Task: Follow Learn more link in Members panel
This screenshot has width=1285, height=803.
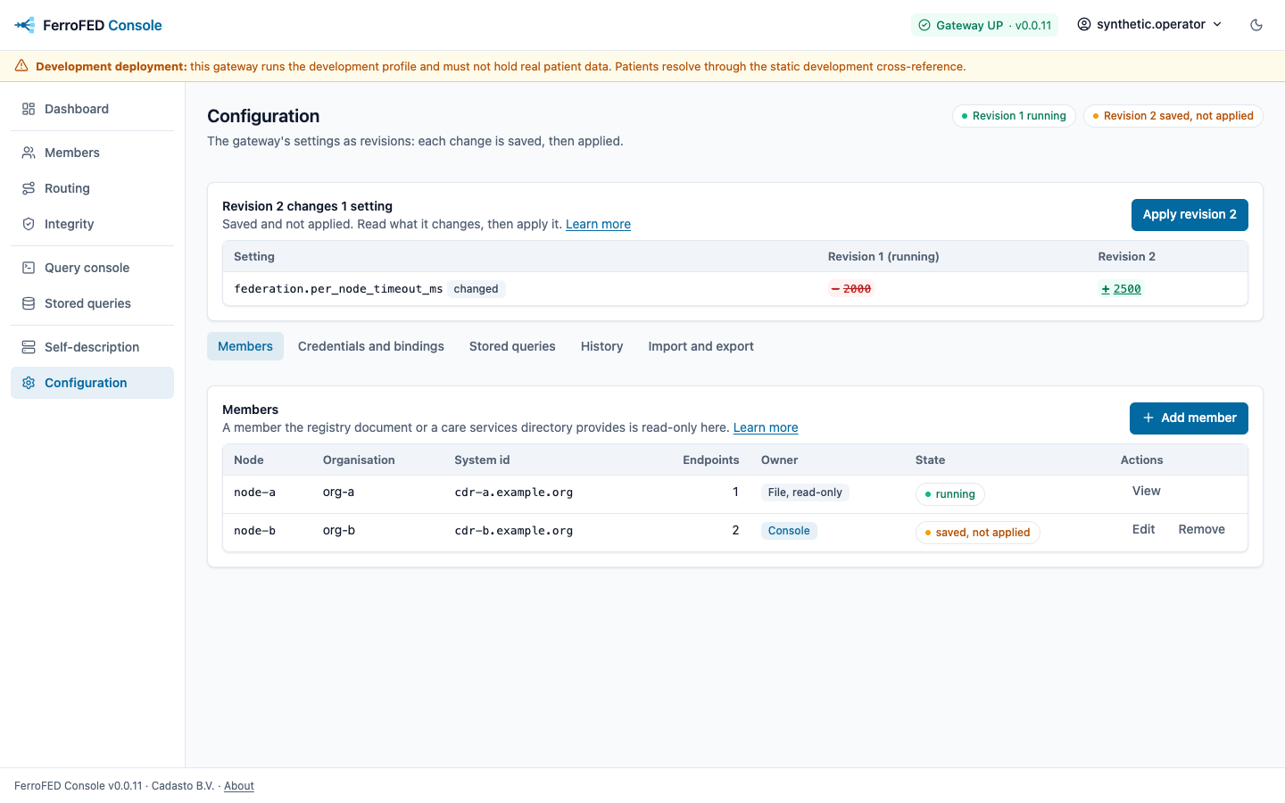Action: point(766,427)
